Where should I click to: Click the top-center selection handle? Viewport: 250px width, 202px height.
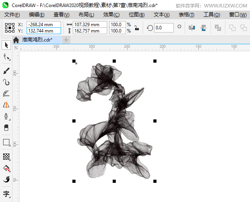[x=114, y=61]
